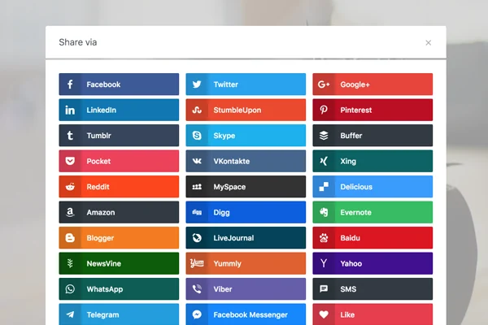Click the Yahoo 'Y' icon
This screenshot has width=488, height=325.
coord(324,263)
